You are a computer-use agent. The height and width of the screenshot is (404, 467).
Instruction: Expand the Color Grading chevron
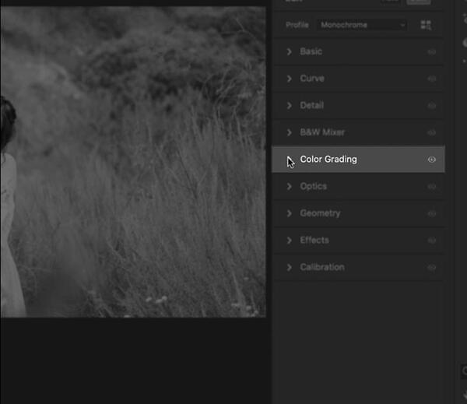290,160
